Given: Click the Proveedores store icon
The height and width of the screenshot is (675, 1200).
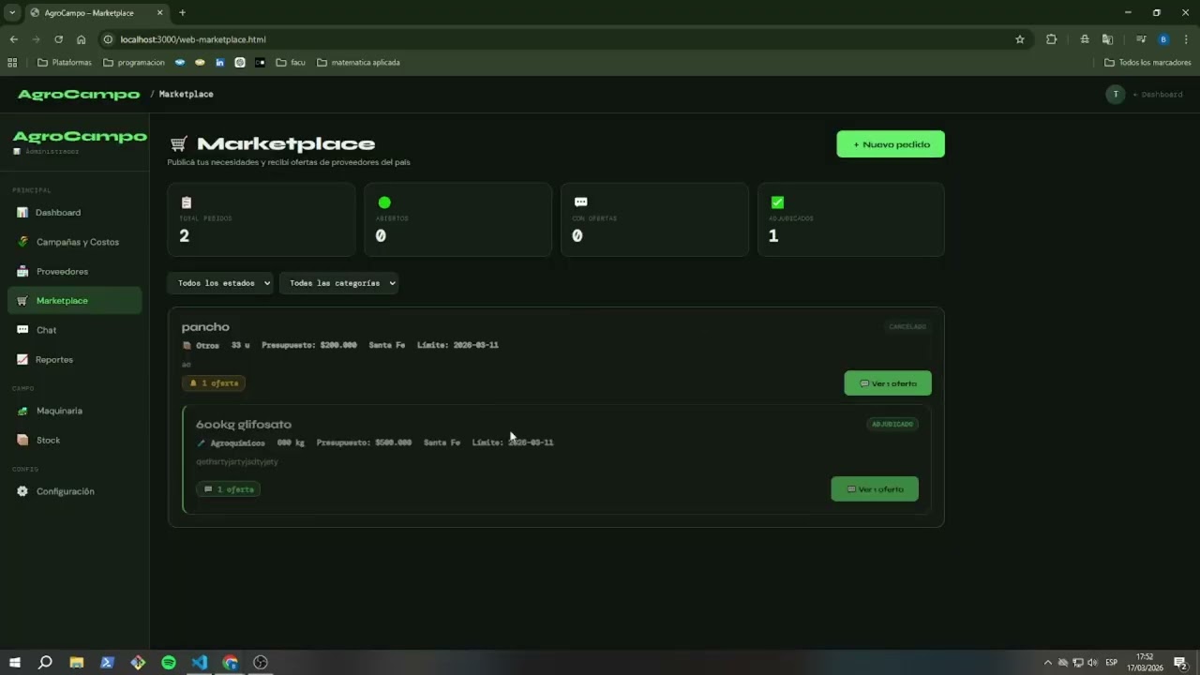Looking at the screenshot, I should (x=22, y=272).
